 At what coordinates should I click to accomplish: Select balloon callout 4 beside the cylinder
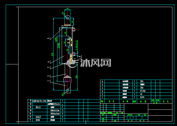point(49,62)
